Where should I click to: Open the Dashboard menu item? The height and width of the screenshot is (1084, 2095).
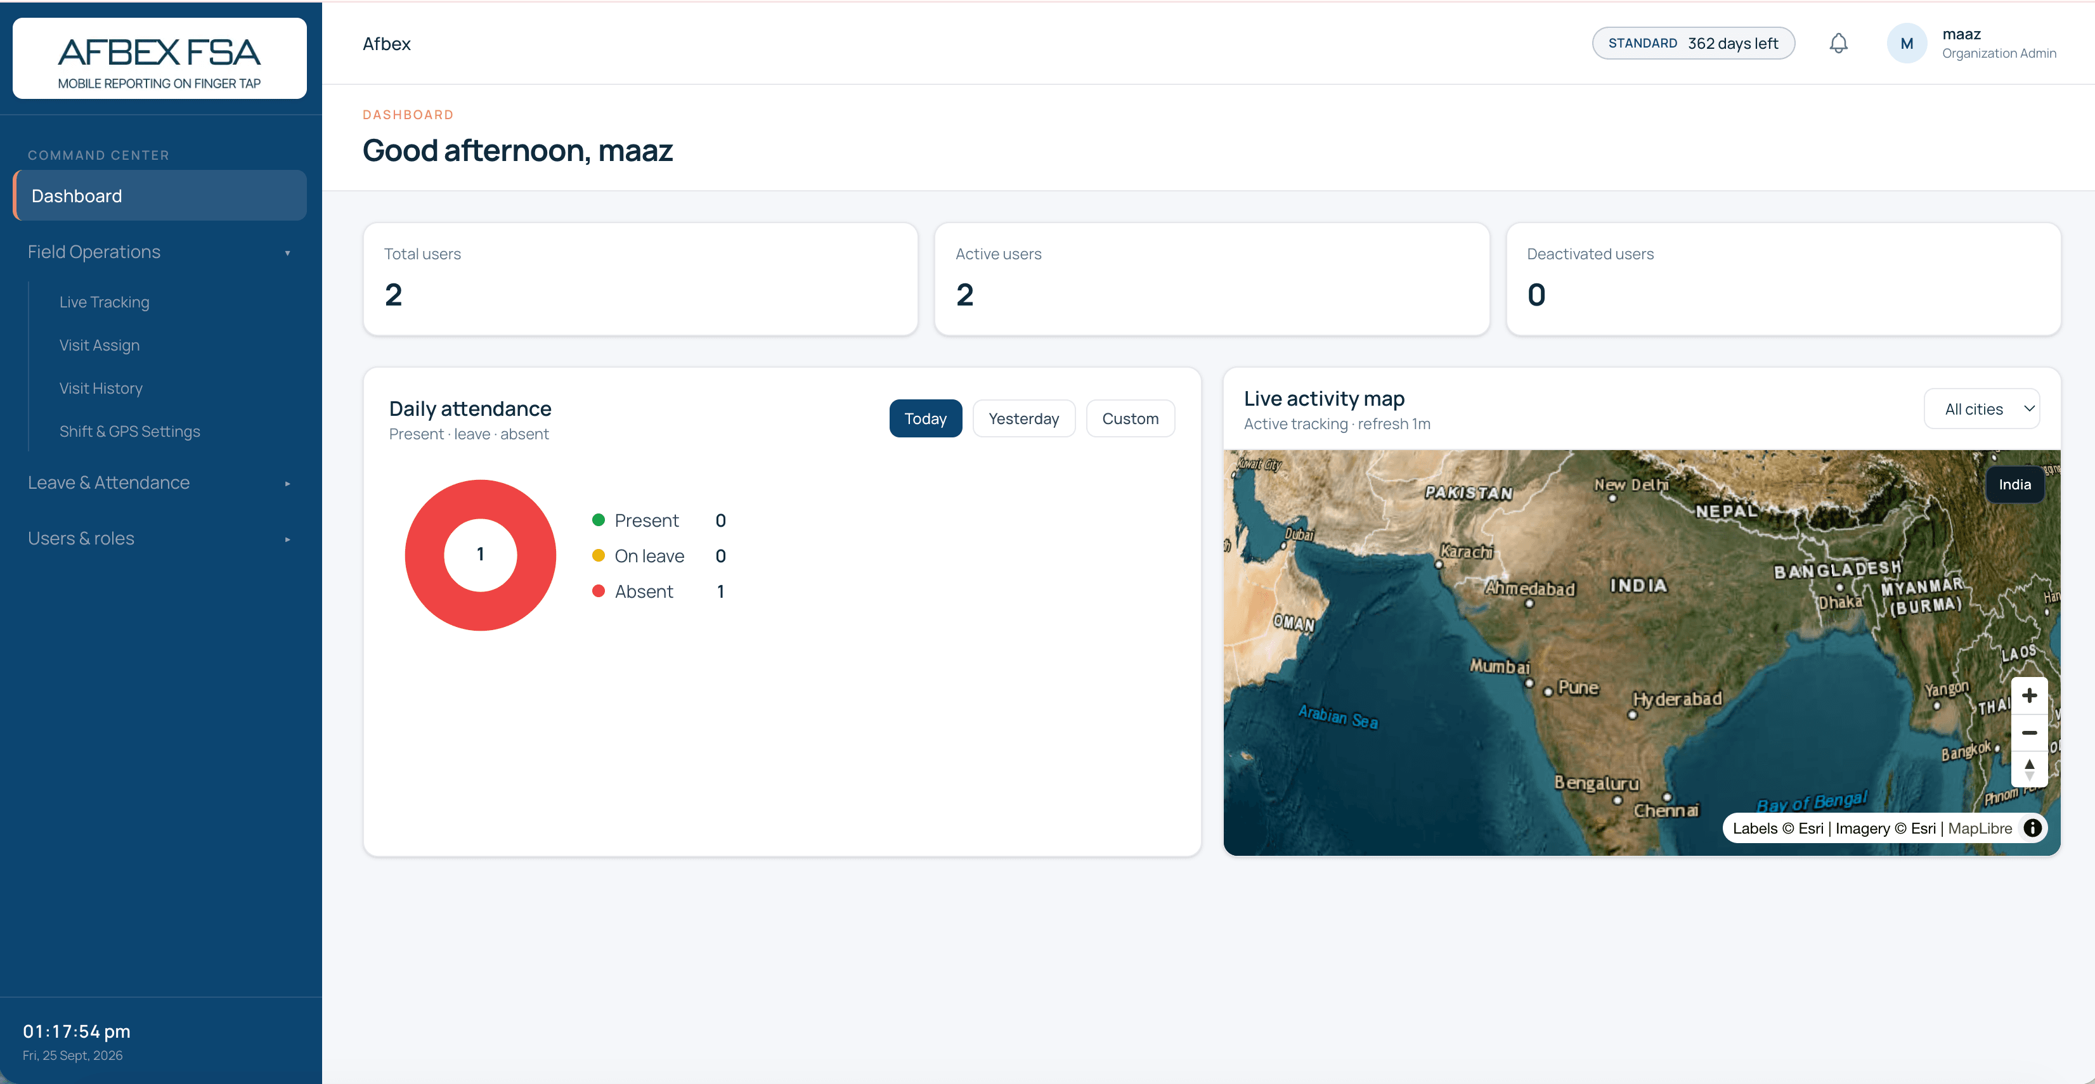tap(159, 195)
